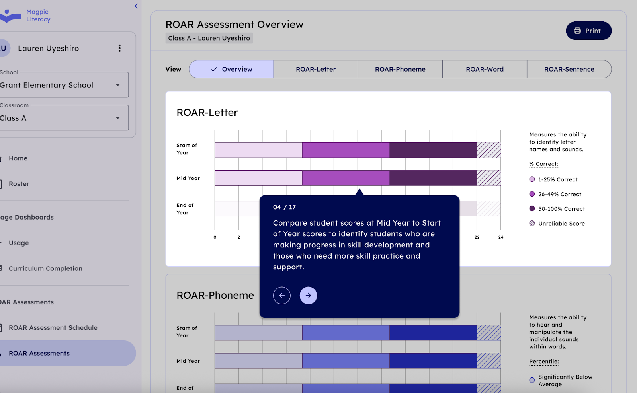Click the 1-25% Correct legend circle
This screenshot has width=637, height=393.
click(x=532, y=179)
